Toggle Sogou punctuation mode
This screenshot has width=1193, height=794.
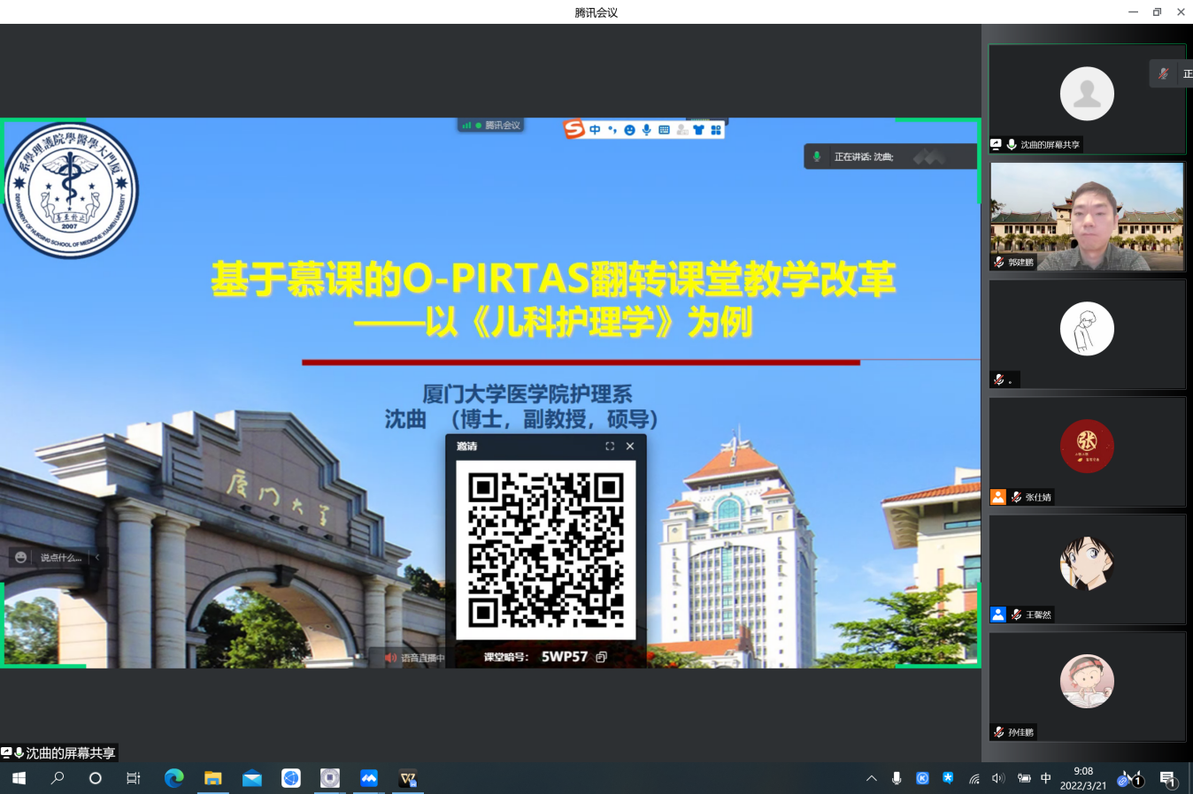[612, 130]
